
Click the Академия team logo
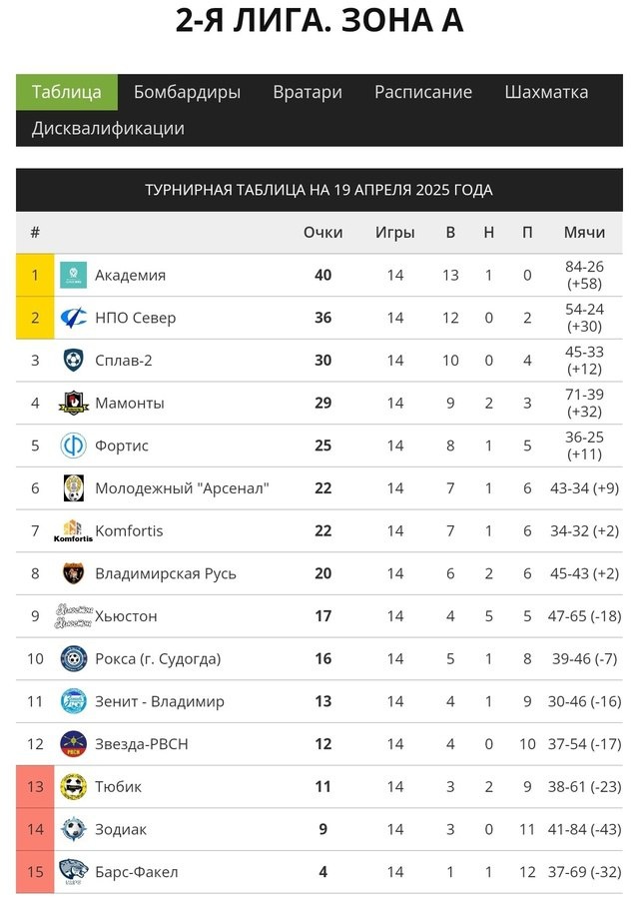[73, 275]
